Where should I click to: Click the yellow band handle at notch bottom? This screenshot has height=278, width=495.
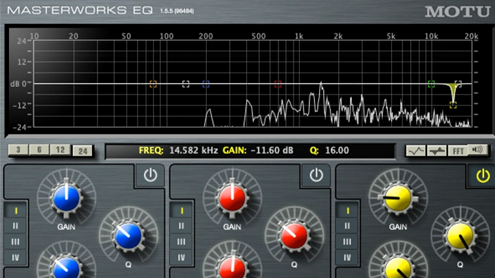(x=453, y=105)
